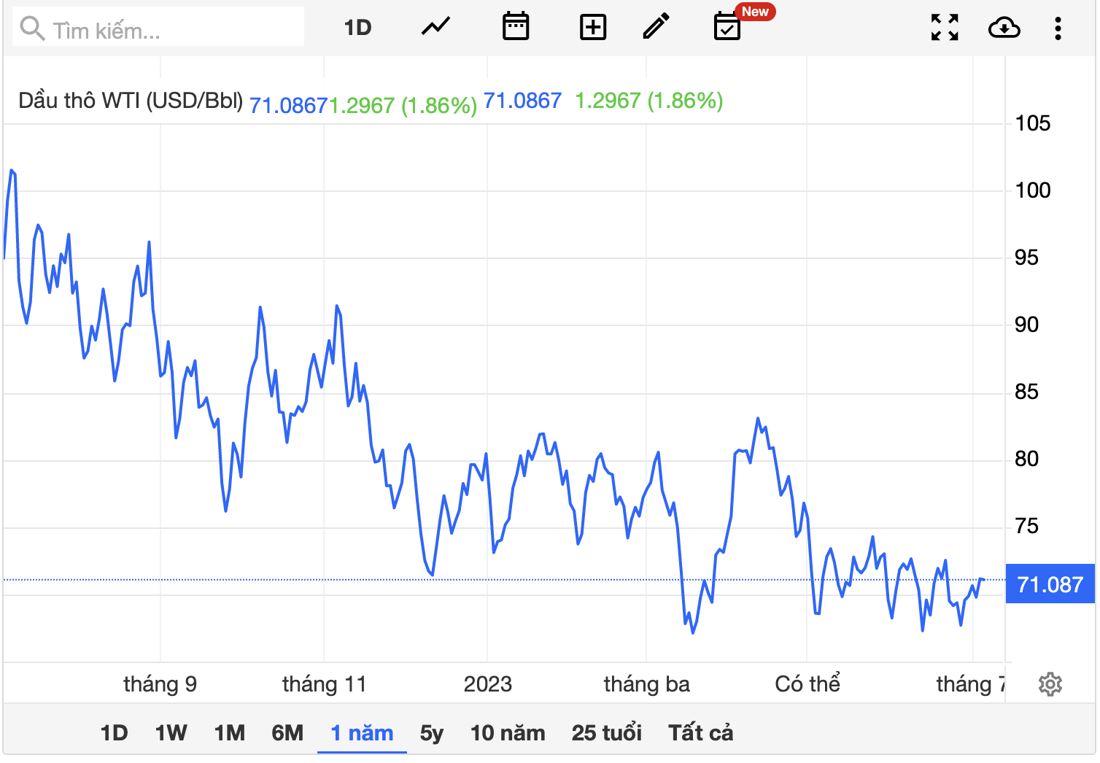Open the 1D interval selector in toolbar
1100x763 pixels.
(x=357, y=28)
